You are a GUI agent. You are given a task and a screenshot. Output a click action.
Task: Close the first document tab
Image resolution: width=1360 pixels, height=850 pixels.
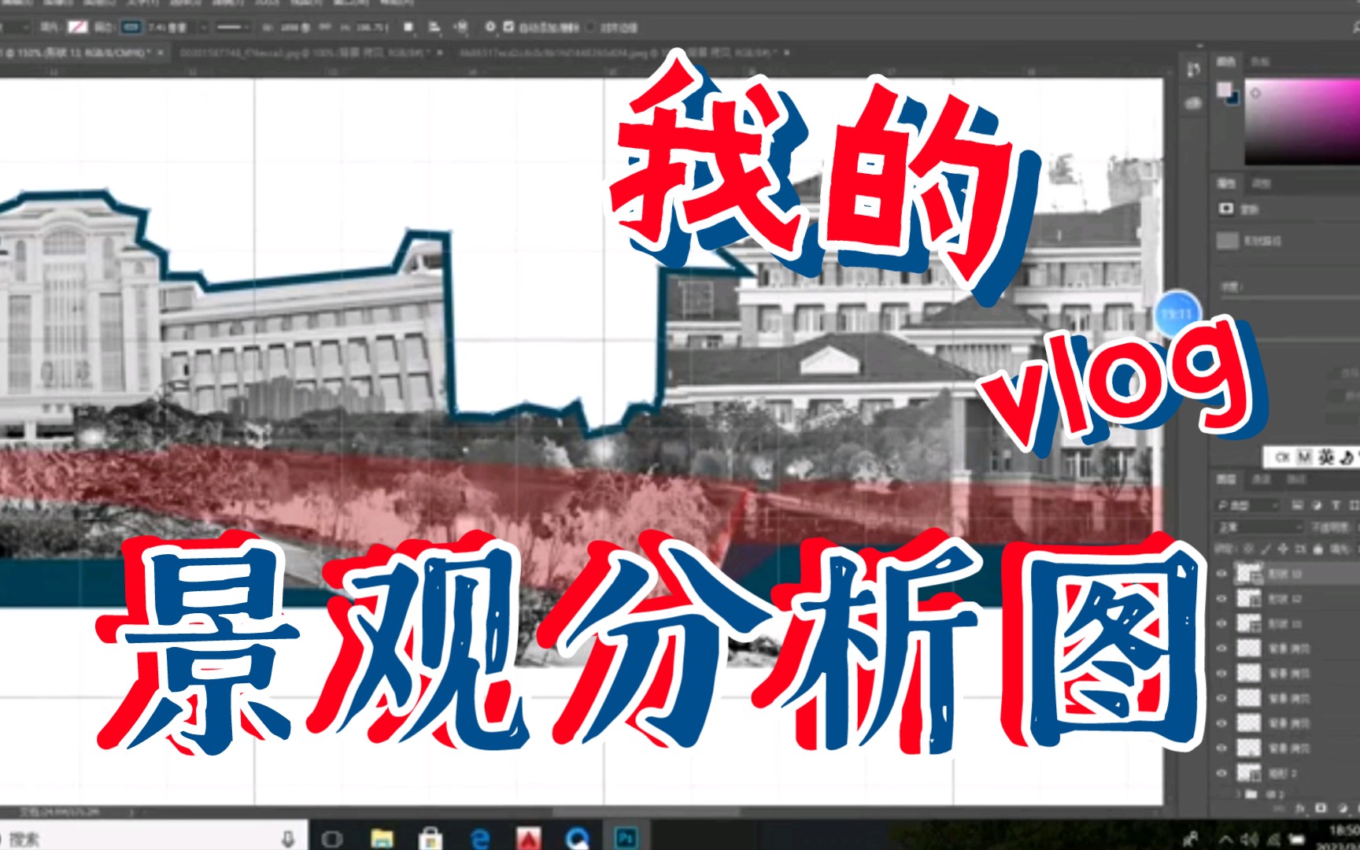[161, 53]
